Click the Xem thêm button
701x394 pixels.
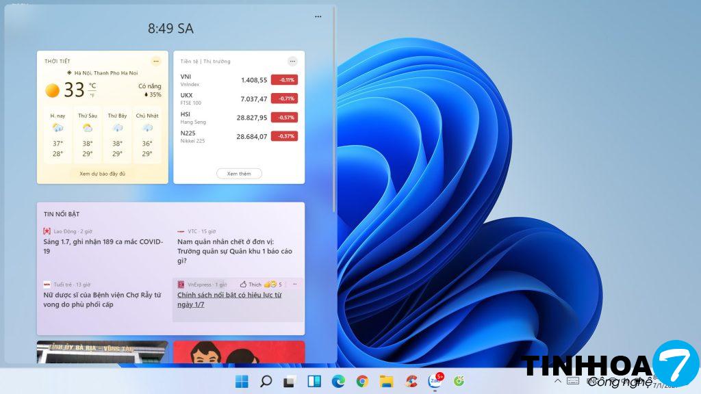(239, 174)
